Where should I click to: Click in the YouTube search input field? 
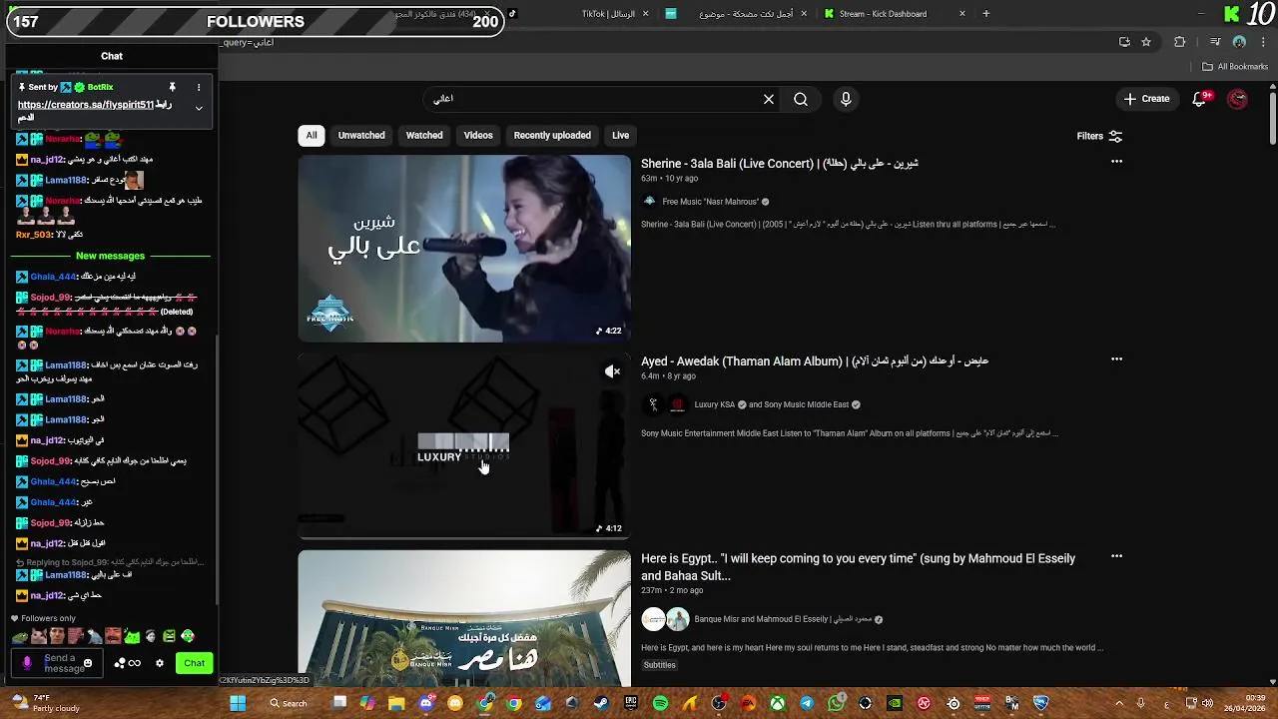(x=589, y=99)
